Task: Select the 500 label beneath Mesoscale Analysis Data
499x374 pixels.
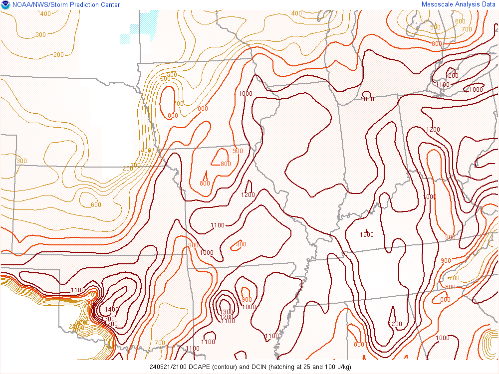Action: 436,27
